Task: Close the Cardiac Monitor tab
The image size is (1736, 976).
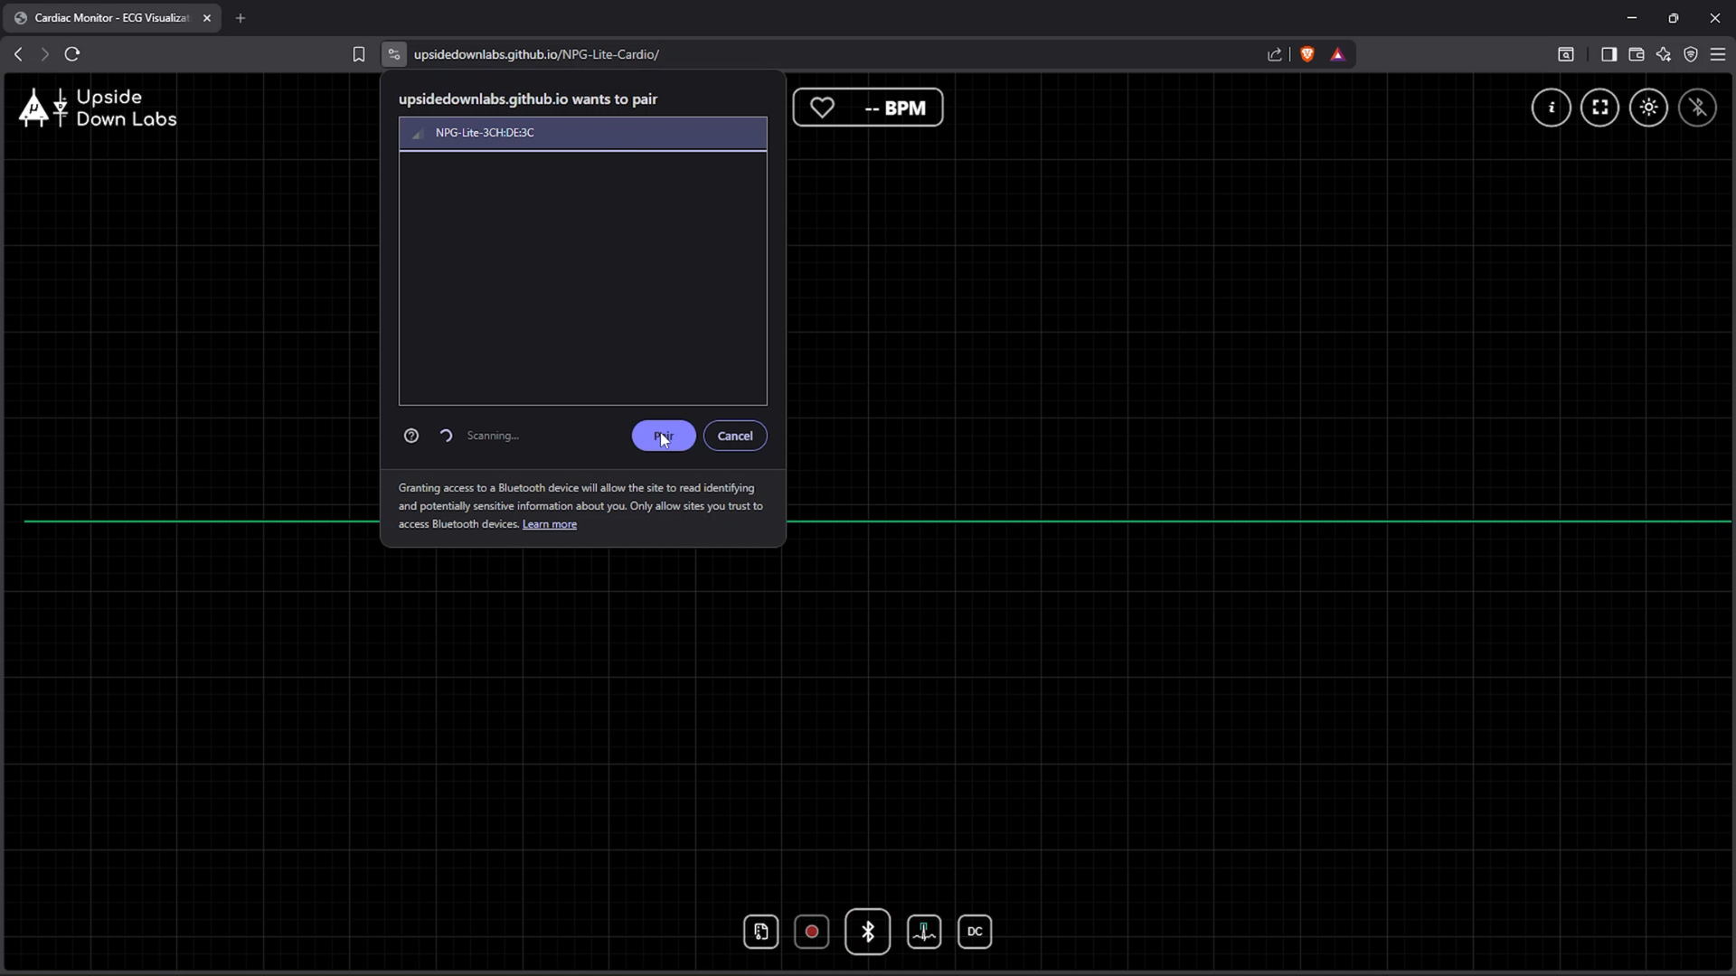Action: [207, 17]
